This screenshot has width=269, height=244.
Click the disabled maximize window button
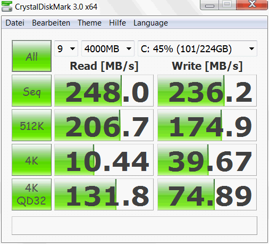[x=228, y=5]
